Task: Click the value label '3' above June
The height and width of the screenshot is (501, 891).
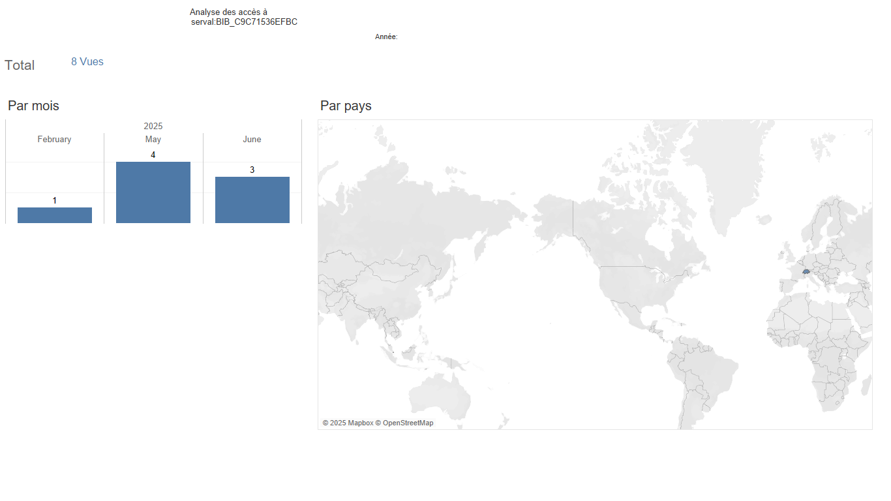Action: (252, 170)
